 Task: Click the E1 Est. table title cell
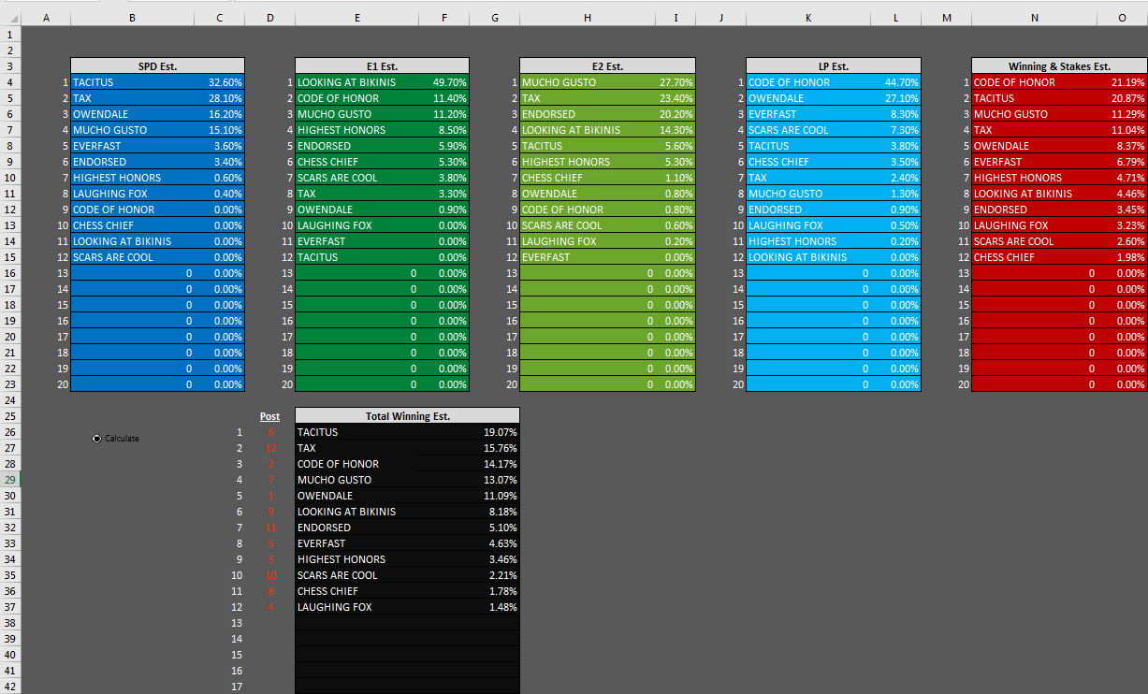382,66
